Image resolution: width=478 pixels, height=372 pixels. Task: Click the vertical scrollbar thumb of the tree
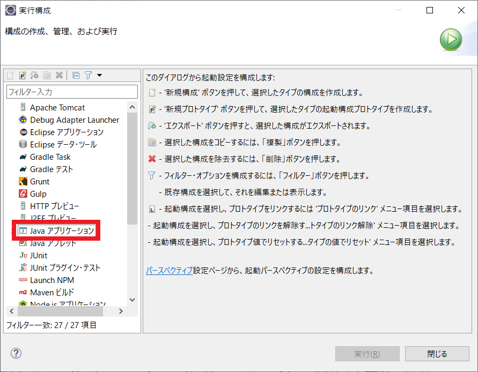133,168
